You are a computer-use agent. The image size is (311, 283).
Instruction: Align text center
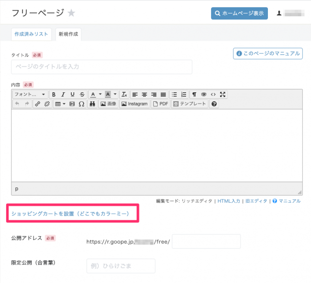point(144,95)
